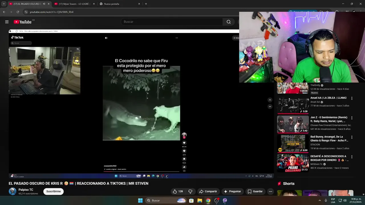Go back with browser back arrow
The width and height of the screenshot is (365, 205).
coord(4,12)
